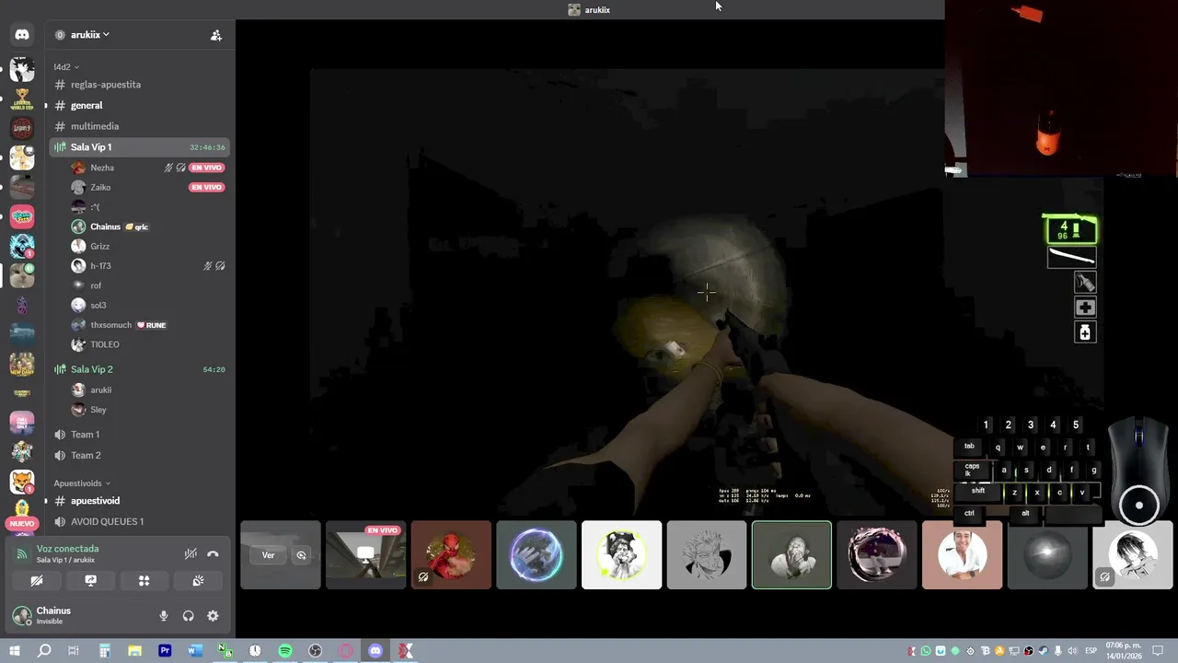Open Discord user settings gear
This screenshot has width=1178, height=663.
pyautogui.click(x=213, y=616)
